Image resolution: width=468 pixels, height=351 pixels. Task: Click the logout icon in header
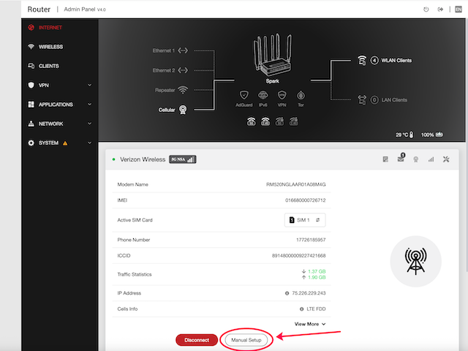[440, 10]
